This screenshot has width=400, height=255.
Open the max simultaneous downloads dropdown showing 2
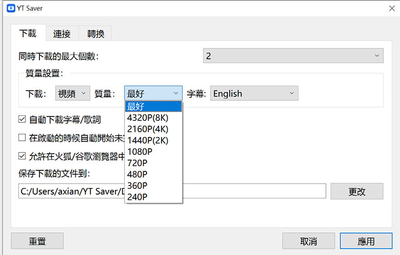point(293,56)
